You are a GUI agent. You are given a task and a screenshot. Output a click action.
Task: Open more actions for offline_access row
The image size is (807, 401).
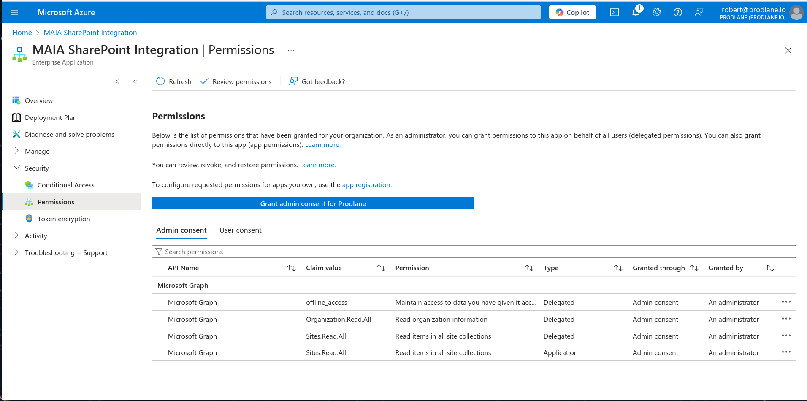(786, 302)
